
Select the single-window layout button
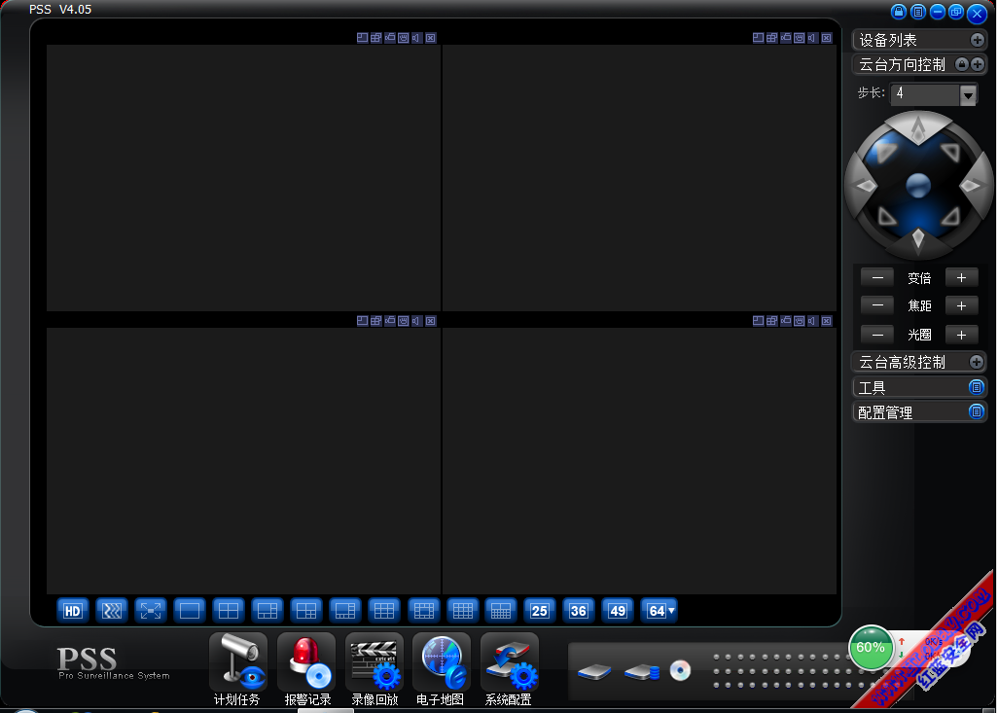(190, 611)
